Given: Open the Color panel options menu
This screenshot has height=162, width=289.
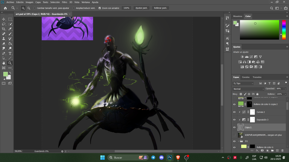Looking at the screenshot, I should [287, 16].
